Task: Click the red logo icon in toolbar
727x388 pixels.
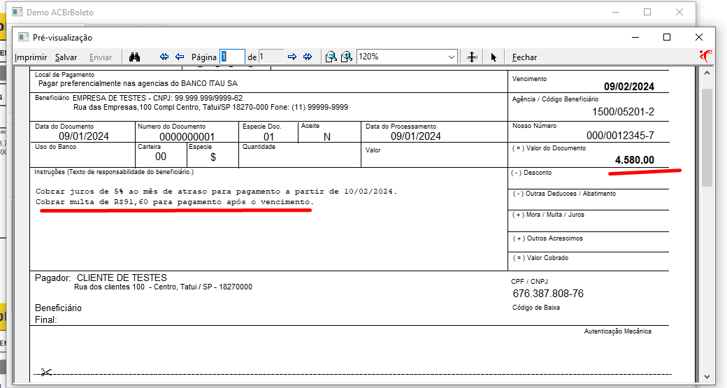Action: point(705,56)
